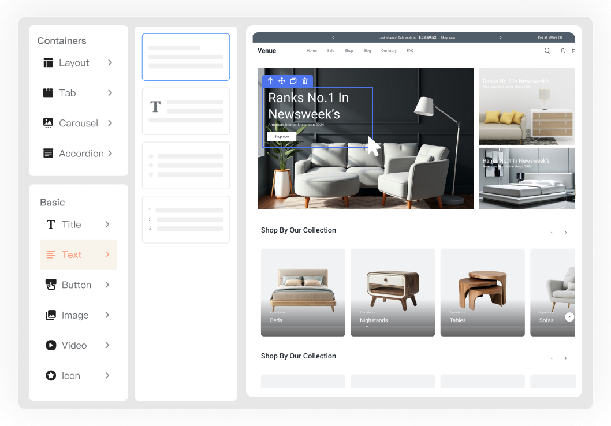Select the Accordion container icon

pos(49,154)
